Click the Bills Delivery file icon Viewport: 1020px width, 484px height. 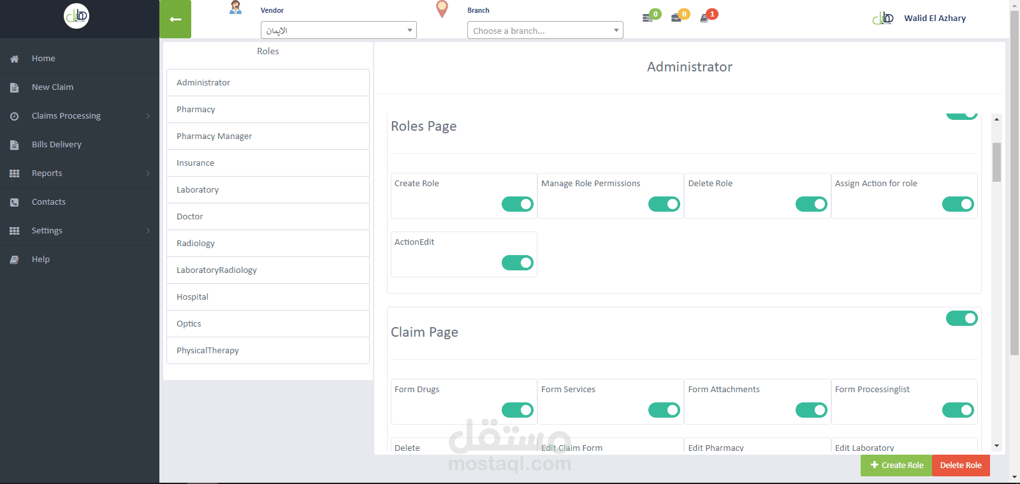click(14, 145)
